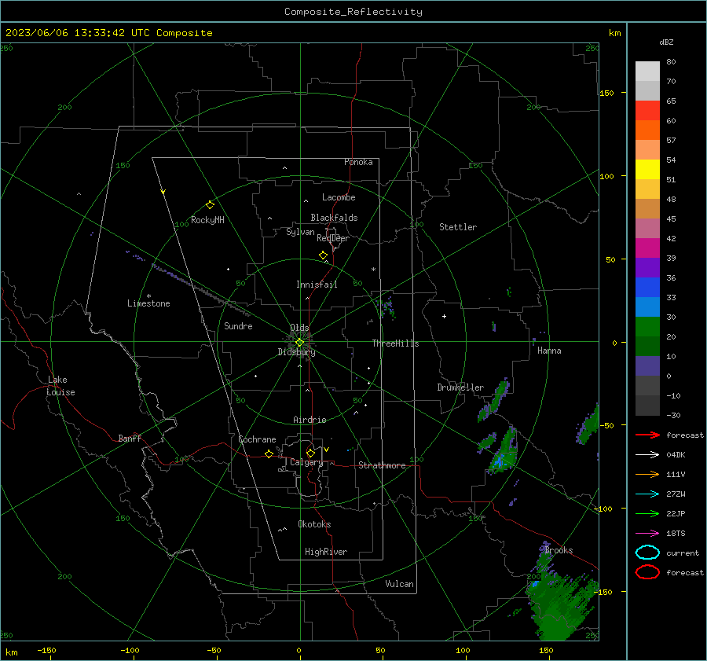Click the yellow radar site diamond at Didsbury

point(299,343)
